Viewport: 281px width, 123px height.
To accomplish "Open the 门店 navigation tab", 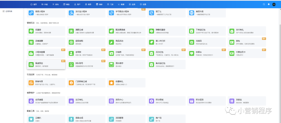I will [110, 4].
